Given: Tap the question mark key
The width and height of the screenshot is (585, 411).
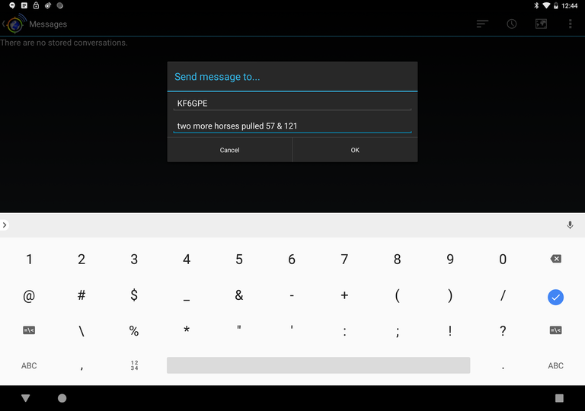Looking at the screenshot, I should point(503,331).
